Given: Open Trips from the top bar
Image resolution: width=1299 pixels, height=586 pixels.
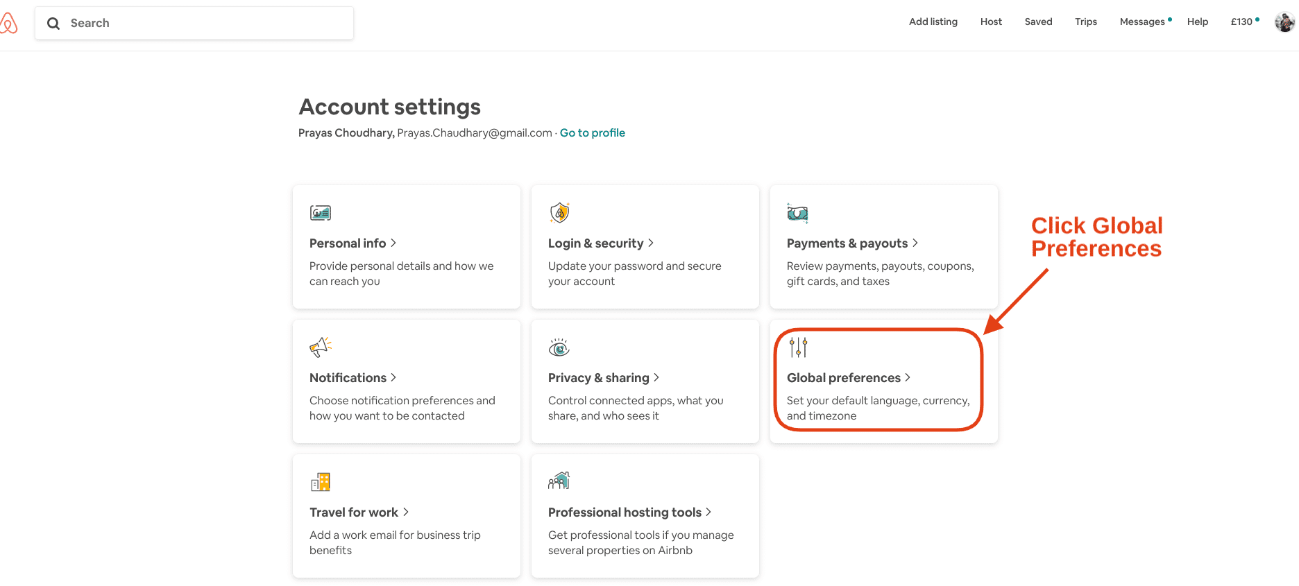Looking at the screenshot, I should coord(1086,21).
